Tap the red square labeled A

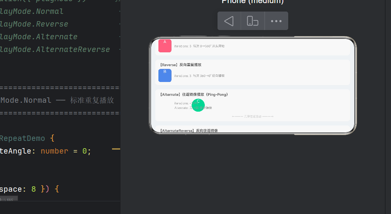click(x=165, y=46)
